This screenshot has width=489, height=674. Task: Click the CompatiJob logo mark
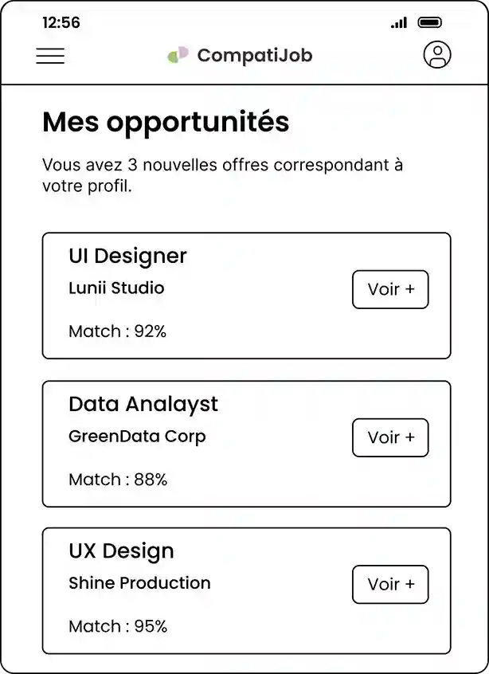(178, 55)
